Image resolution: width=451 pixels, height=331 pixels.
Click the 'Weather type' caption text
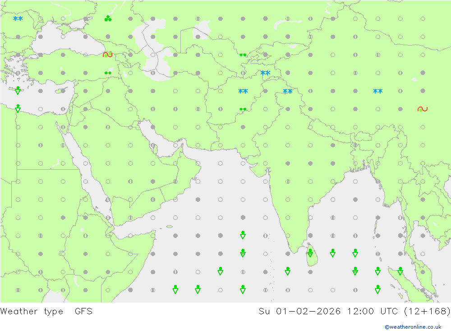(32, 312)
